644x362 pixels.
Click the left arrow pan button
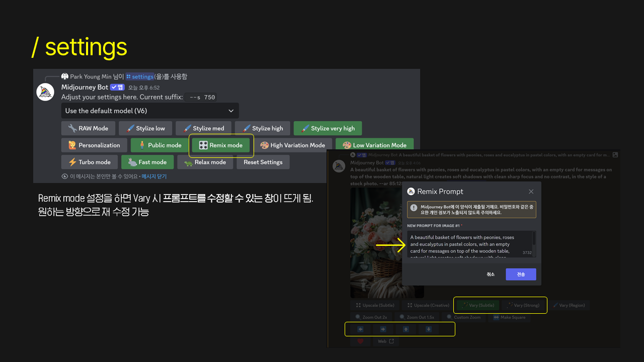(x=360, y=329)
